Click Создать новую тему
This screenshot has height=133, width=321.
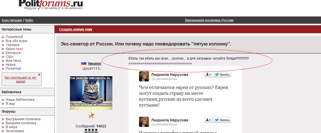pos(76,29)
